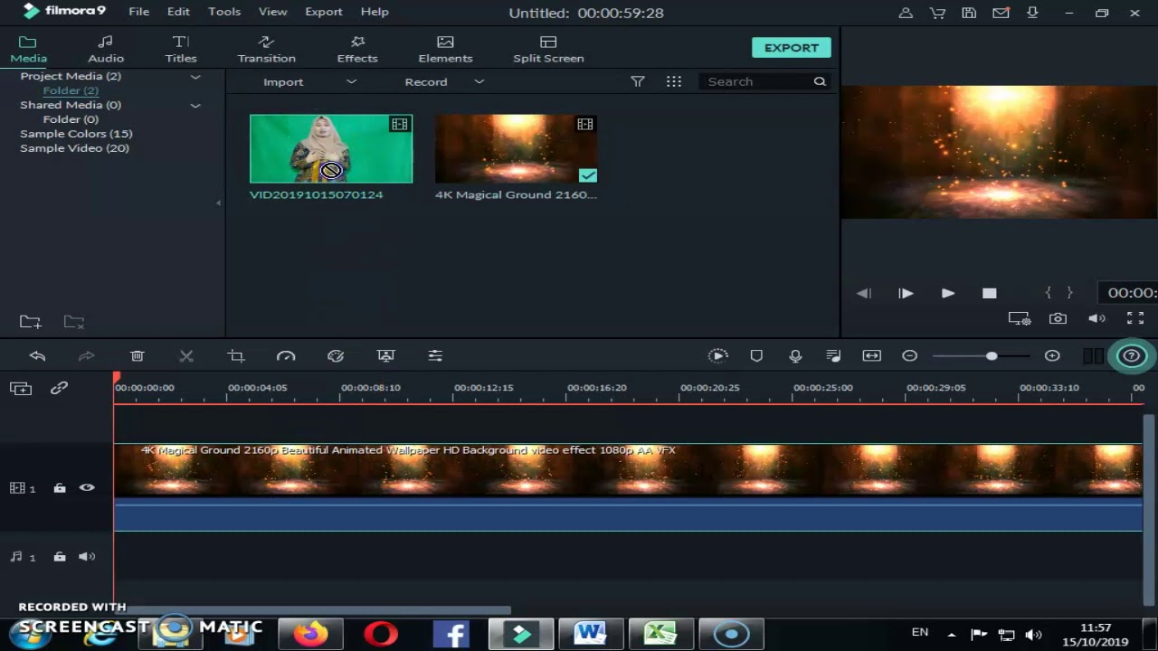Select the VID20191015070124 green screen thumbnail
Viewport: 1158px width, 651px height.
331,148
